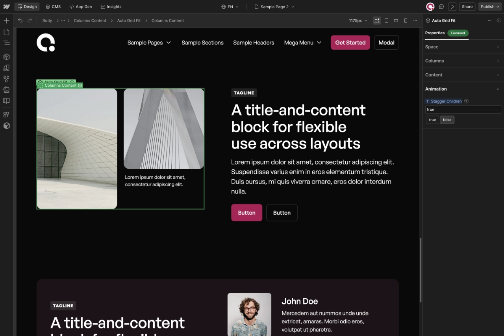Enter preview mode with the play icon

(x=452, y=7)
